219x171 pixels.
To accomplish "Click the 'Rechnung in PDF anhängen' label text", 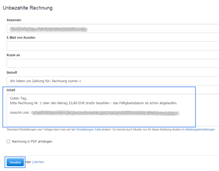I will click(32, 142).
